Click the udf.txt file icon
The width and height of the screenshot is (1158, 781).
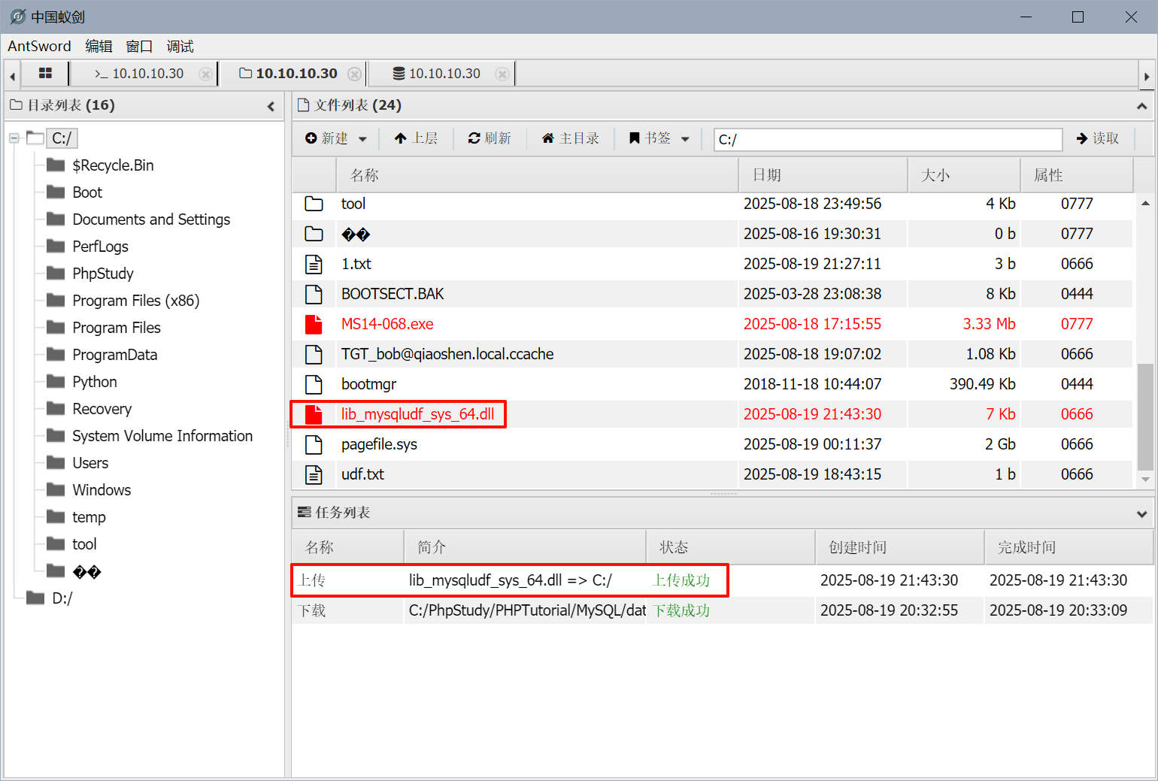[314, 474]
